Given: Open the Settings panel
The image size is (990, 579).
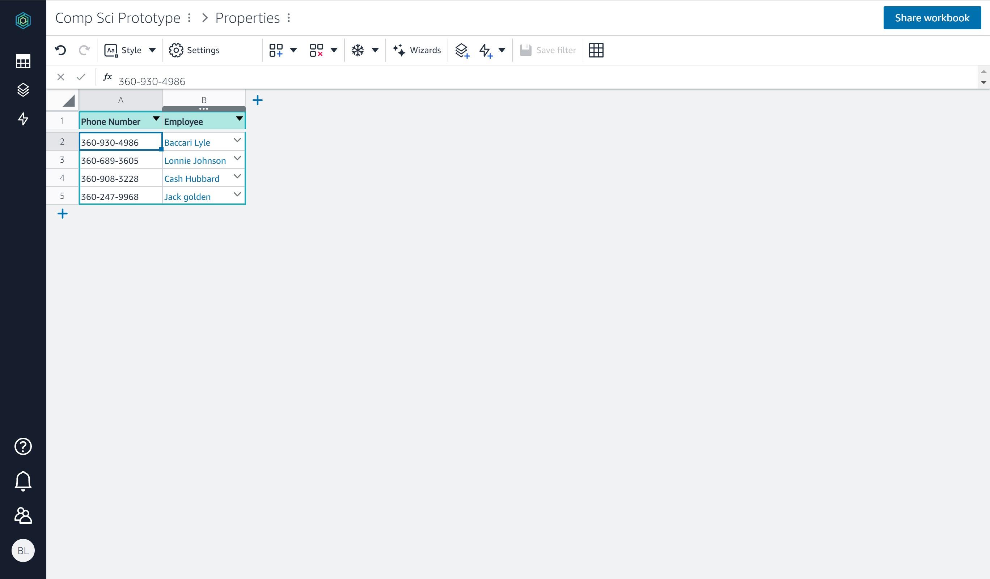Looking at the screenshot, I should (195, 50).
